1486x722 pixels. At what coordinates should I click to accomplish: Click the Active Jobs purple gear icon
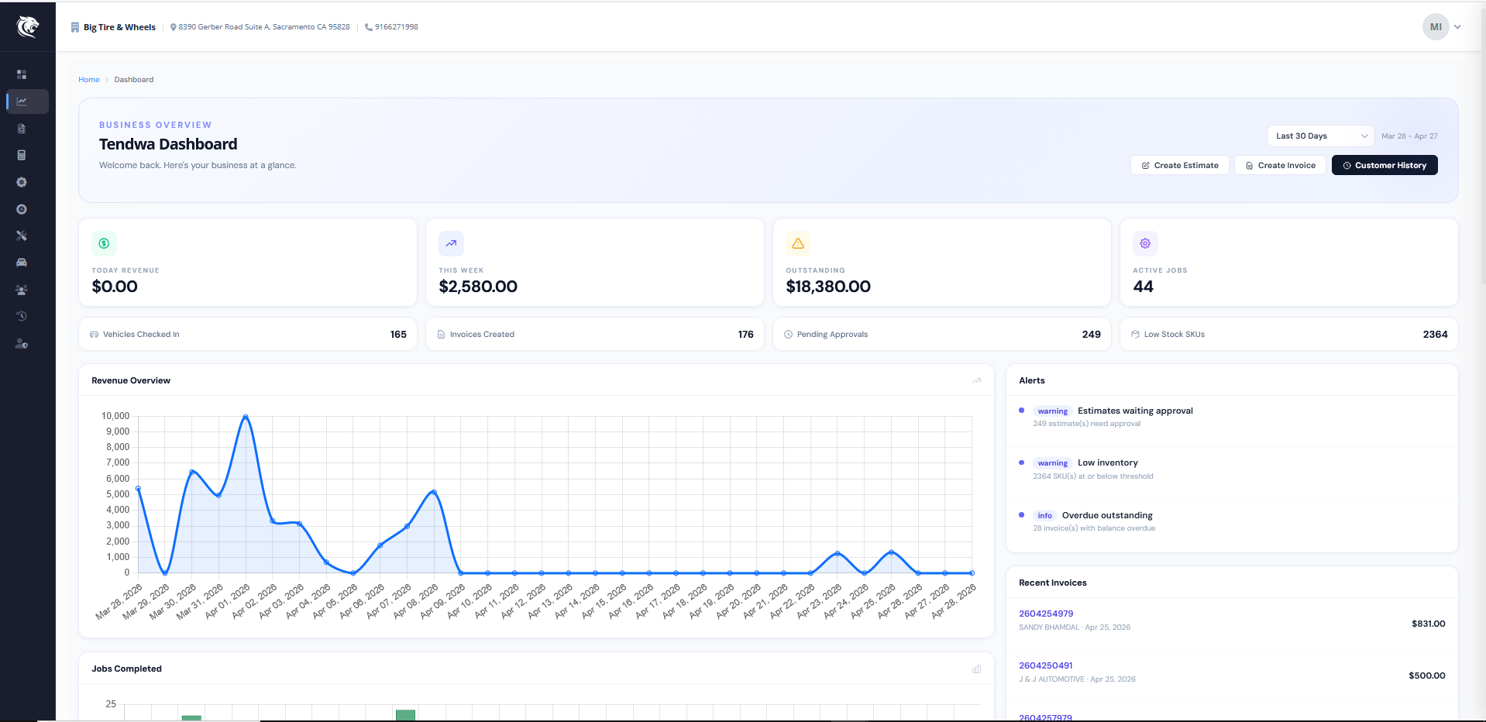(1145, 243)
